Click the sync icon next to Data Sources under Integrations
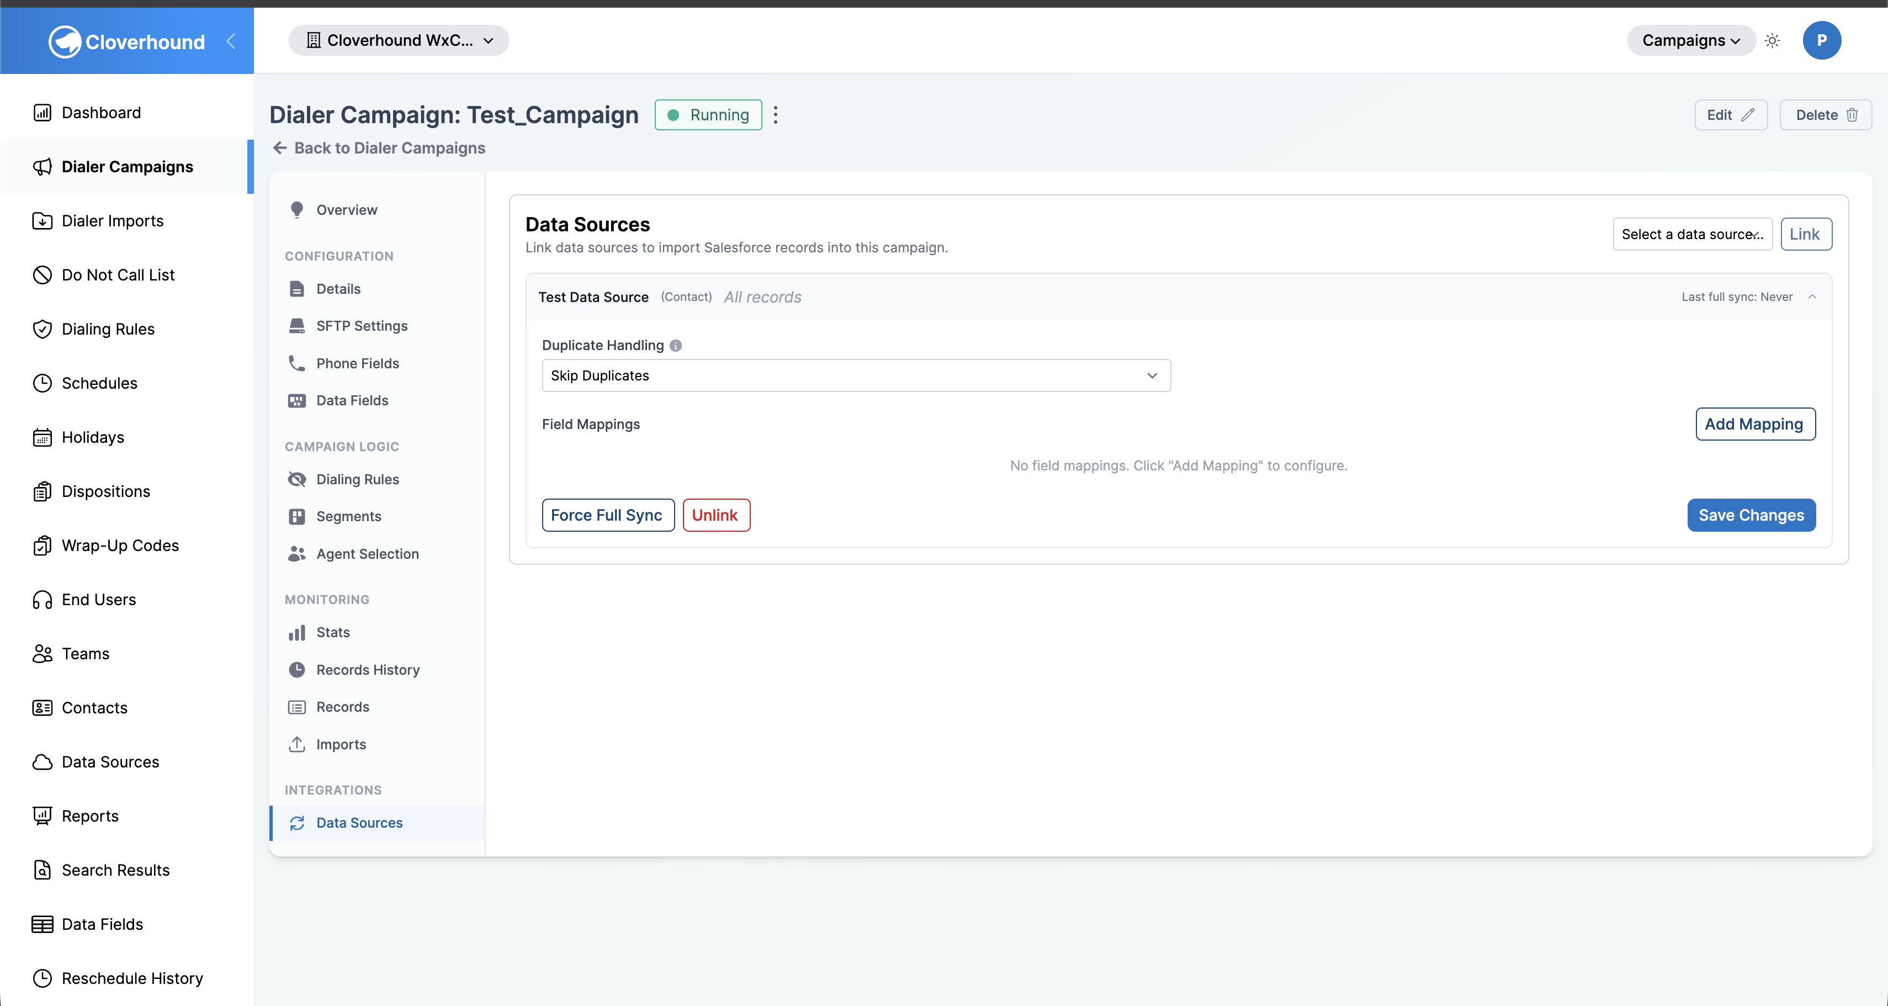The image size is (1888, 1006). pos(297,823)
